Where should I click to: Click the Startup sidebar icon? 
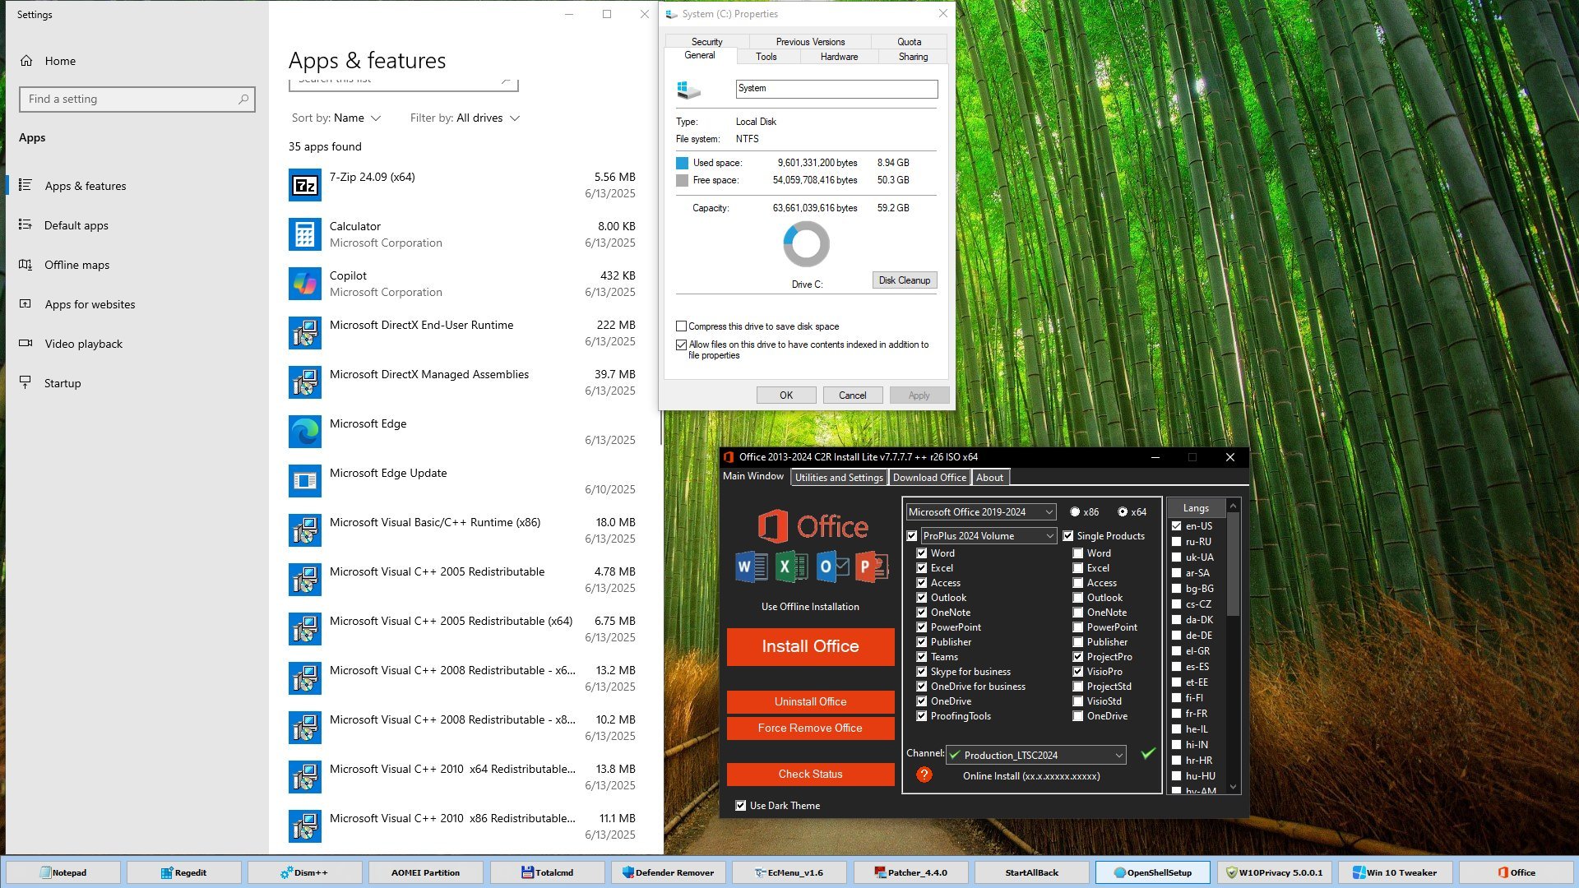25,382
